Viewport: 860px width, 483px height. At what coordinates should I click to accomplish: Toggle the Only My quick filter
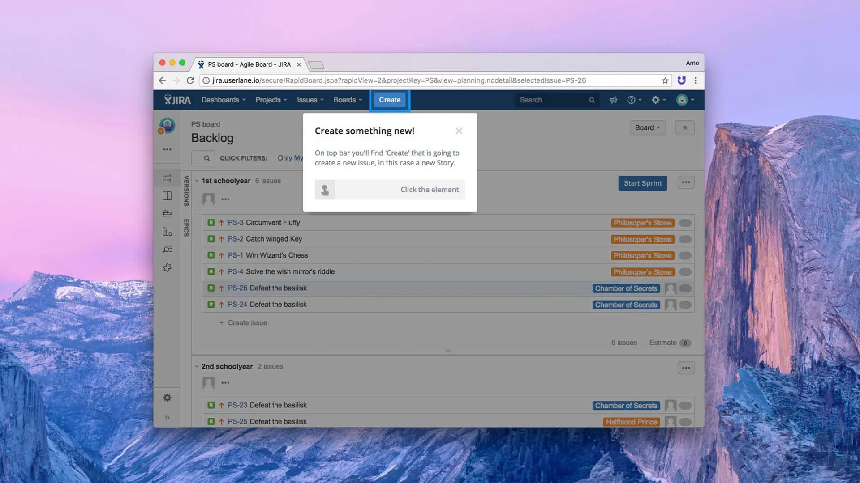pyautogui.click(x=290, y=157)
